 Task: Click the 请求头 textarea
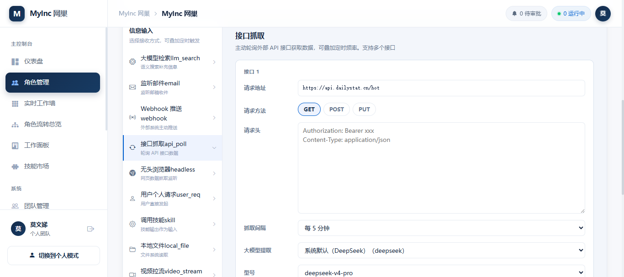pos(441,168)
